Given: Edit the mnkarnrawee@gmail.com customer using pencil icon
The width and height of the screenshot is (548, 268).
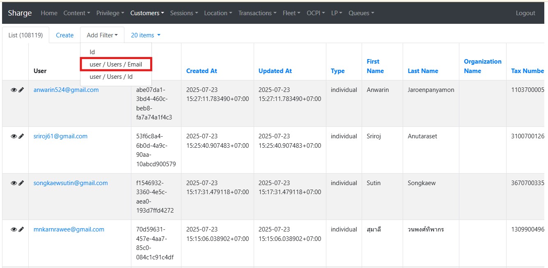Looking at the screenshot, I should pyautogui.click(x=21, y=229).
